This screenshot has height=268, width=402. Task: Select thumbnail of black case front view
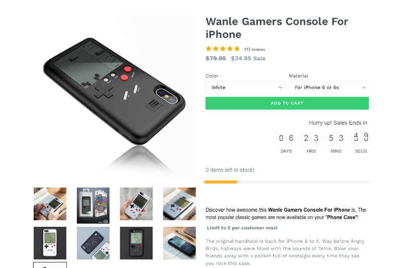point(136,243)
